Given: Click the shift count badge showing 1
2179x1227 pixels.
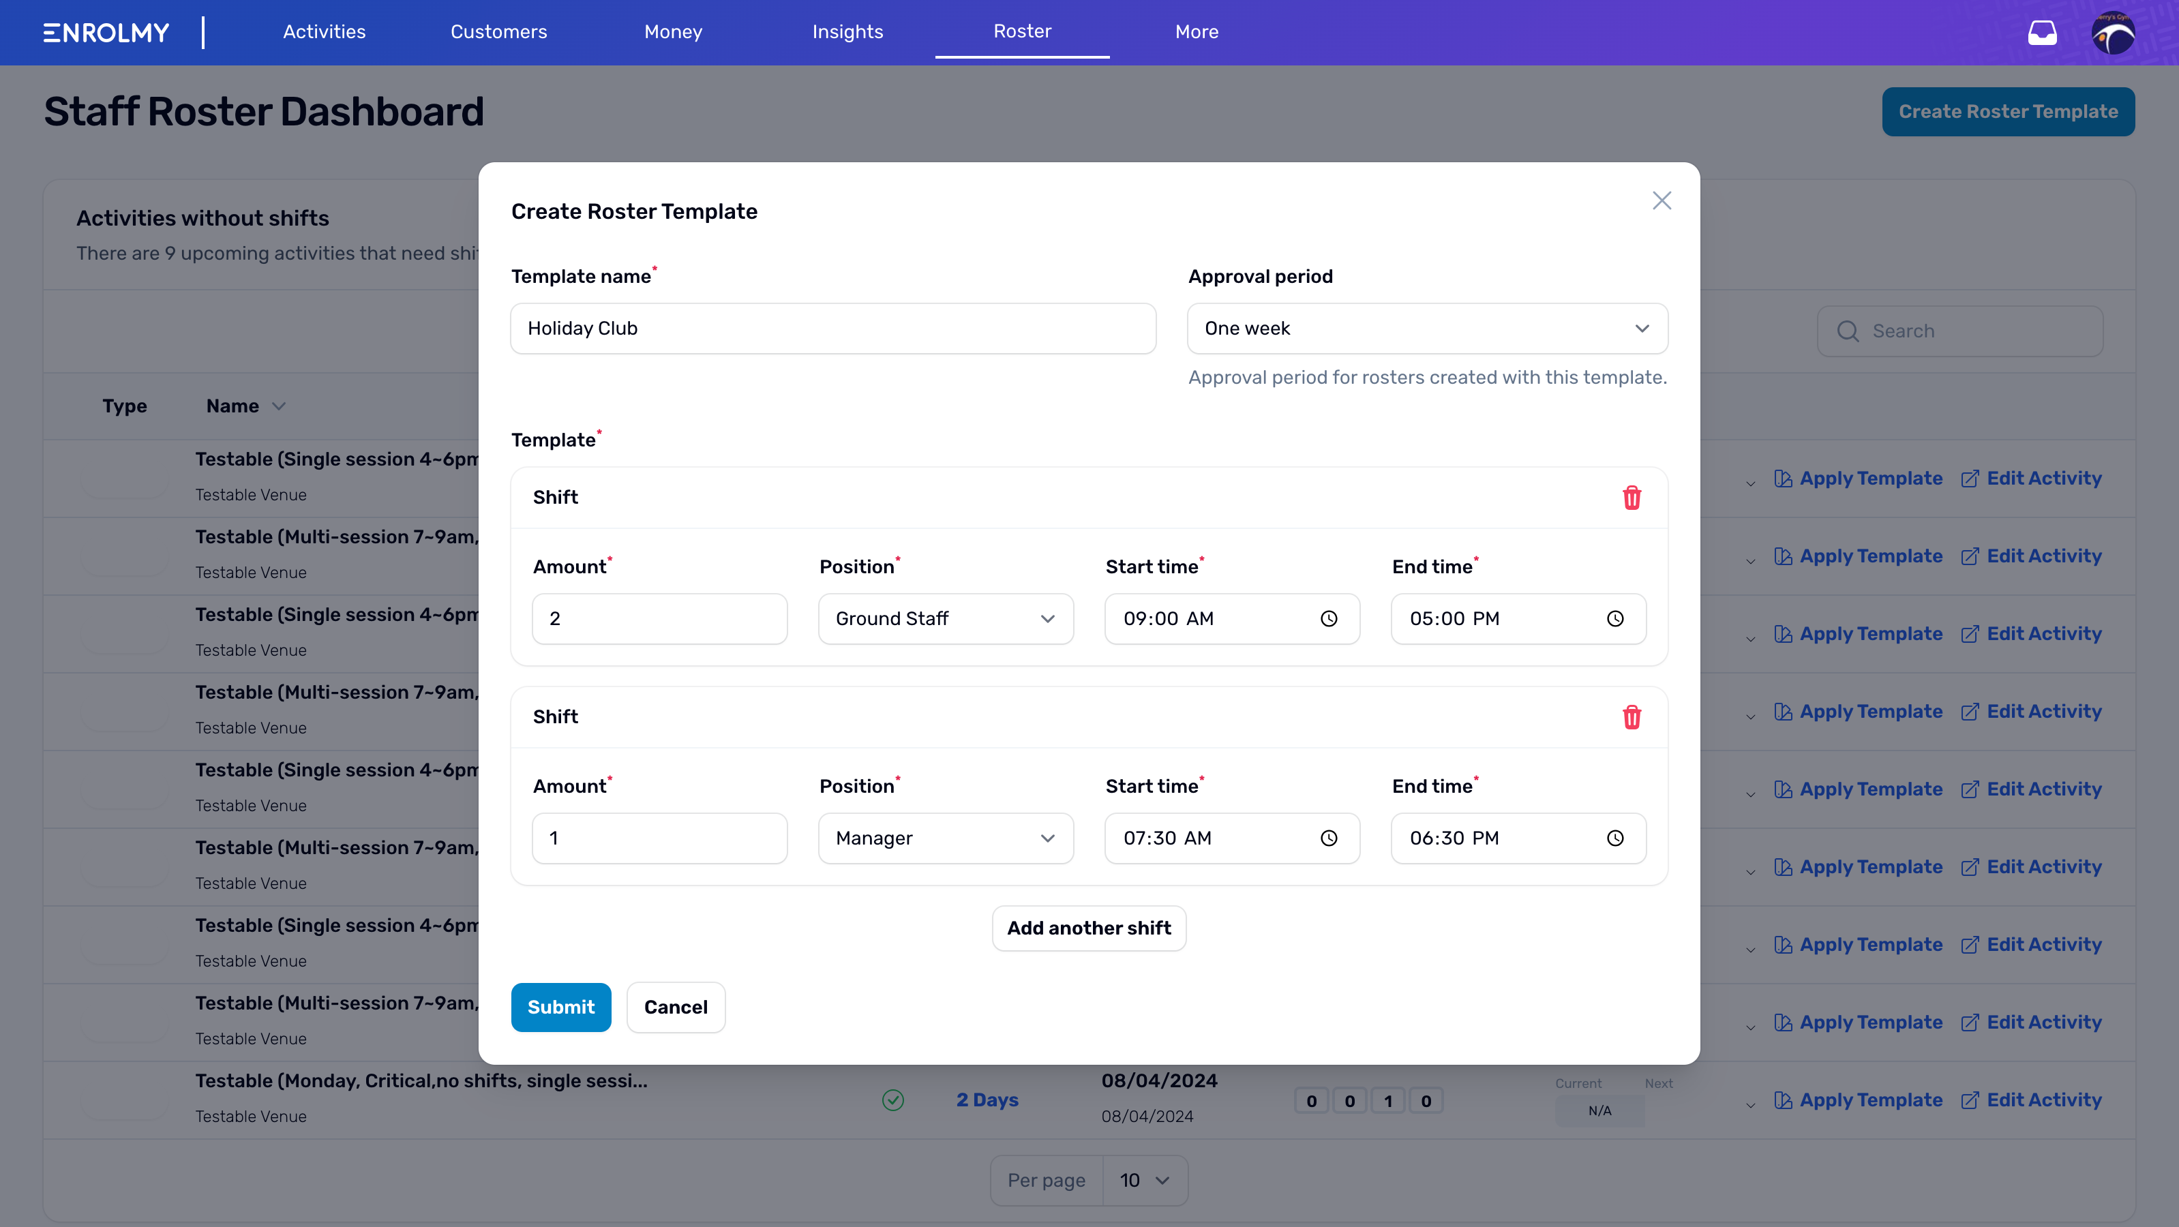Looking at the screenshot, I should [x=1388, y=1101].
